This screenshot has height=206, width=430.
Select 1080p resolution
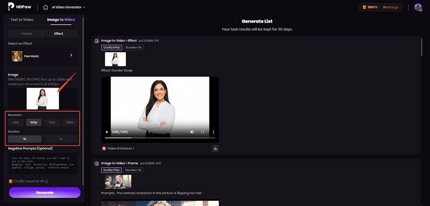pos(70,122)
